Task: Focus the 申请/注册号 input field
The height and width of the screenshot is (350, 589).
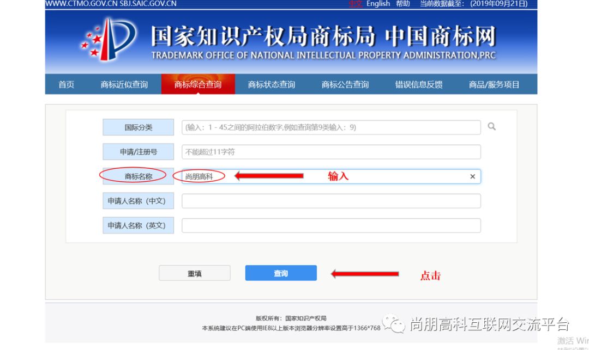Action: tap(331, 152)
